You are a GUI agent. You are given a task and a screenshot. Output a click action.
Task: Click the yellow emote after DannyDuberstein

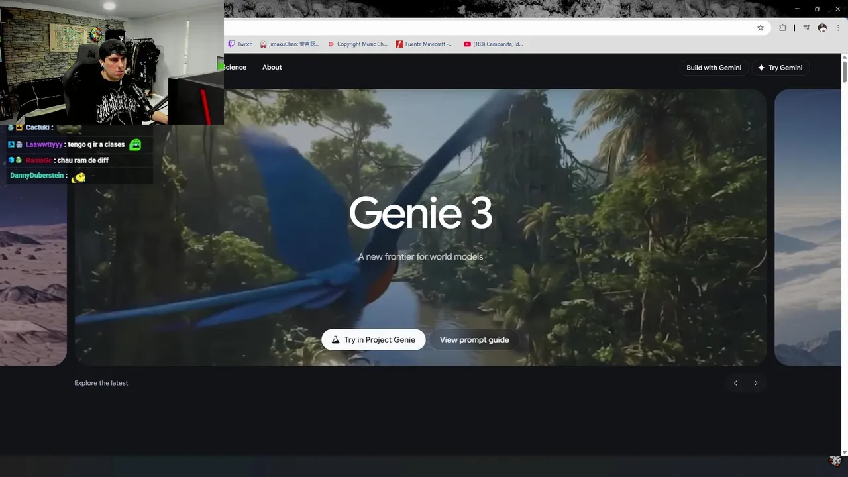coord(79,177)
